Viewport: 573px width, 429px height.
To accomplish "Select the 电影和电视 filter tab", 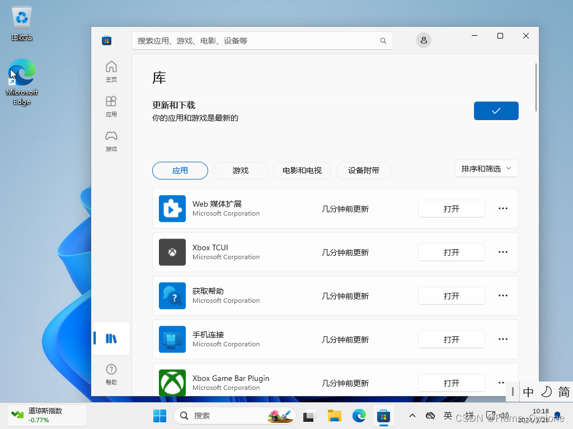I will [302, 170].
